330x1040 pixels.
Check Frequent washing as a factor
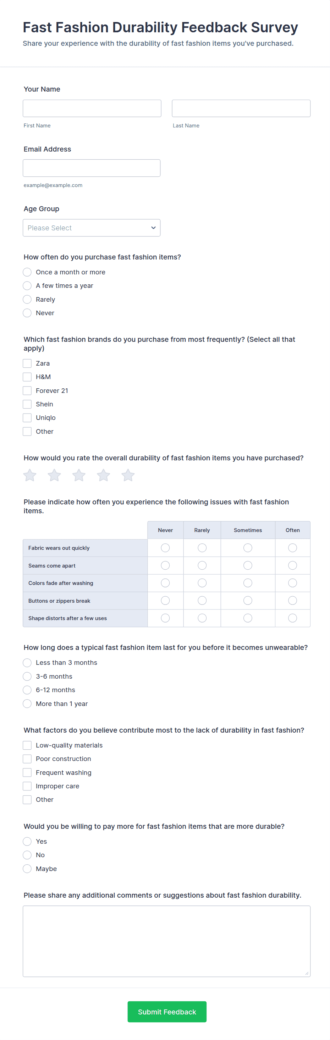[27, 772]
